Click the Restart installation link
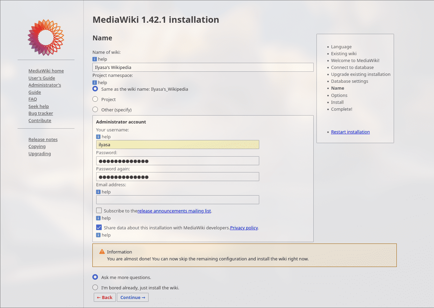This screenshot has width=434, height=308. point(350,132)
